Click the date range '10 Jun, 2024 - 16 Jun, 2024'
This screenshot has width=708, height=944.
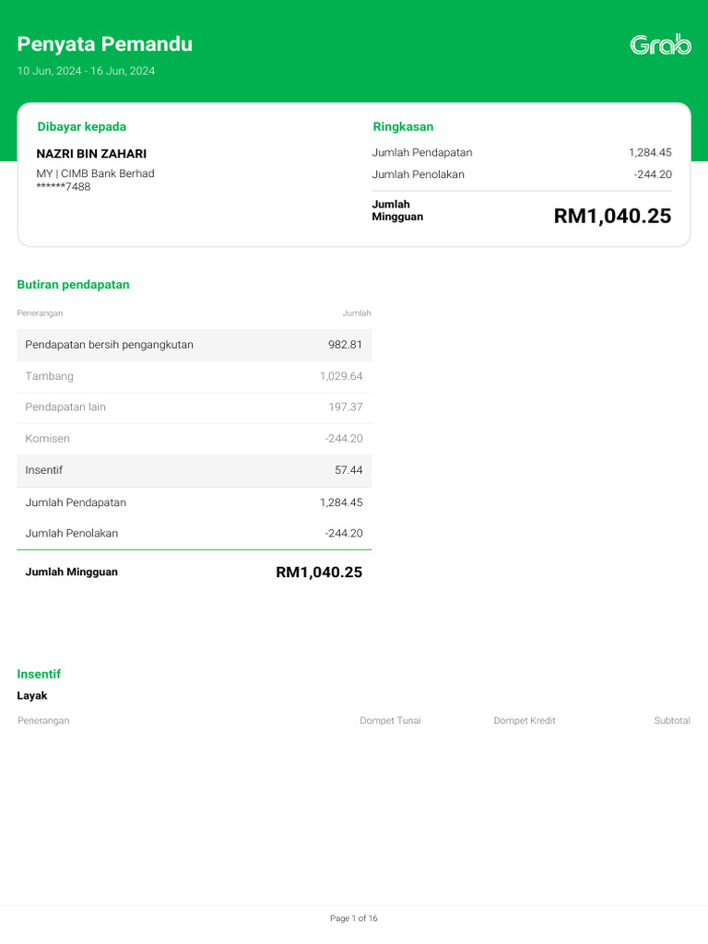pos(86,71)
